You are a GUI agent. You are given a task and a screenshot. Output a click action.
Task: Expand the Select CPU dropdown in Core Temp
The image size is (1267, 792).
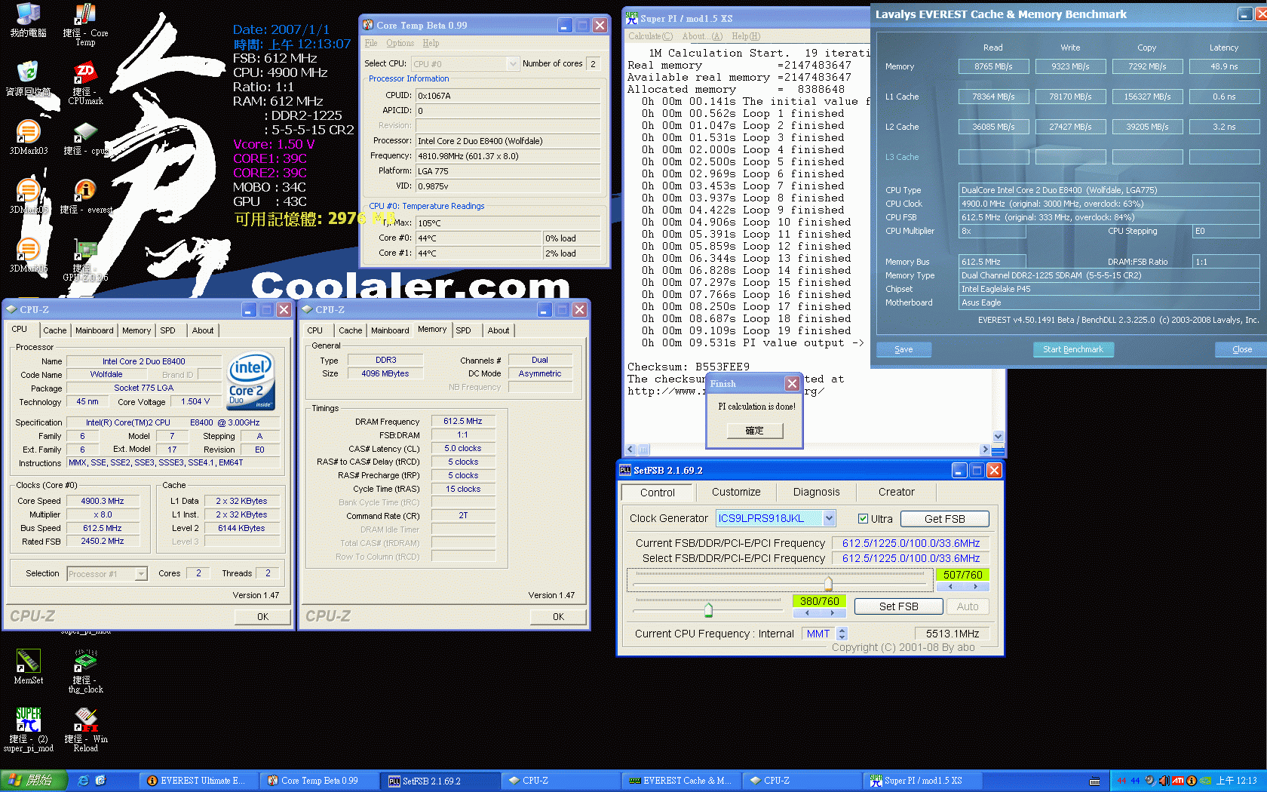(x=513, y=64)
